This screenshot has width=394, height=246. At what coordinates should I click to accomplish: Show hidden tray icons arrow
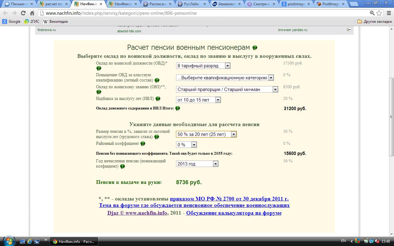[x=352, y=241]
